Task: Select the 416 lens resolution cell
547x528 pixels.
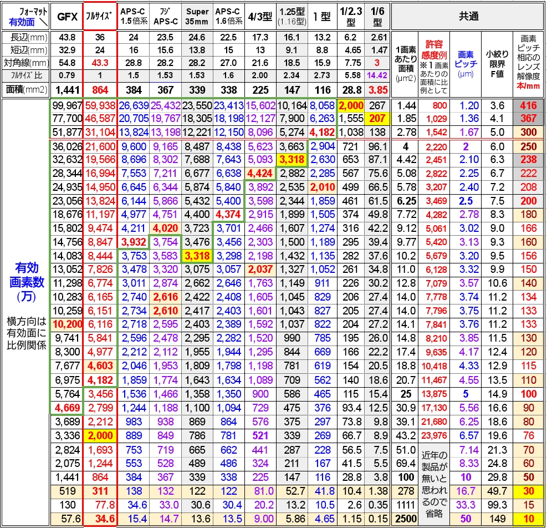Action: (529, 105)
